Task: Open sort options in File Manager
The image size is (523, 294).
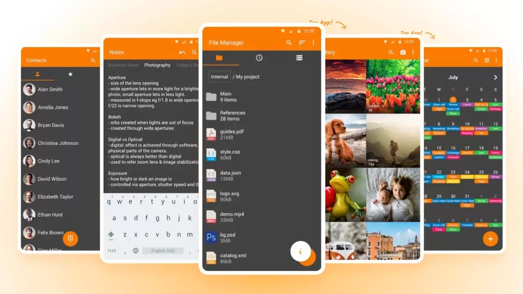Action: (302, 42)
